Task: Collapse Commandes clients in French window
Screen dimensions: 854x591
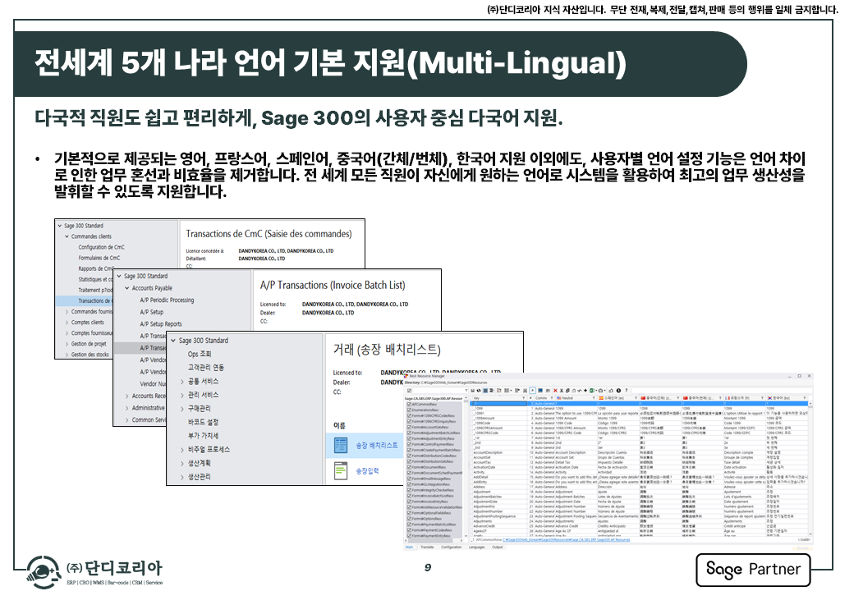Action: [x=67, y=236]
